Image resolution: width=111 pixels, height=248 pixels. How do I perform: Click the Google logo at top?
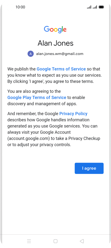pos(55,30)
